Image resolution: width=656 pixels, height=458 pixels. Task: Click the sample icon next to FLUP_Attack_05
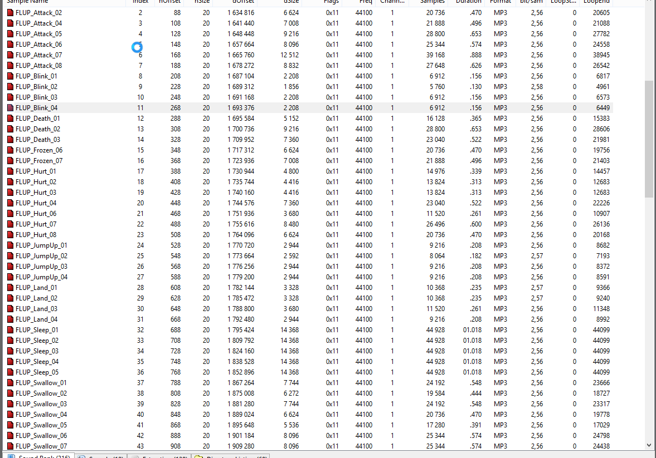point(11,34)
